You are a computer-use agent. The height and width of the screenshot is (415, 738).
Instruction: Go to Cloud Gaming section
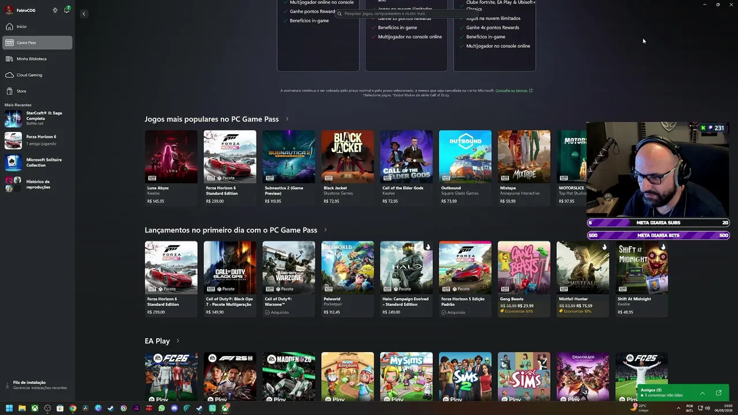37,75
